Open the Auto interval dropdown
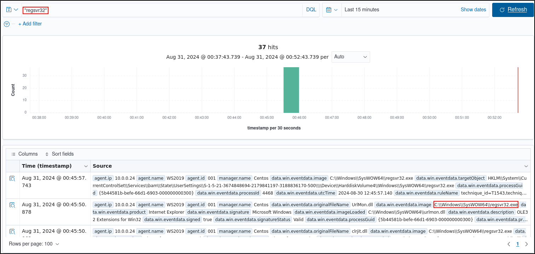 pyautogui.click(x=350, y=57)
